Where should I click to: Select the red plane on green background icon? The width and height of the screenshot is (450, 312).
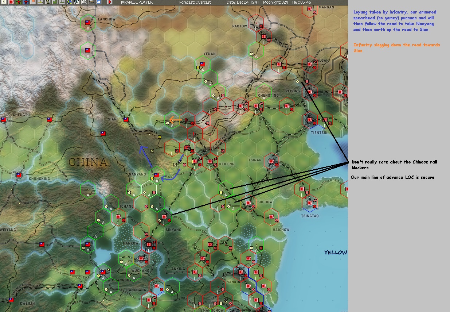click(x=19, y=2)
